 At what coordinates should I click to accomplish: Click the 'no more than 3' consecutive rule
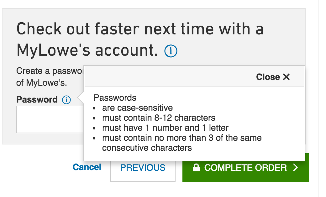click(182, 138)
